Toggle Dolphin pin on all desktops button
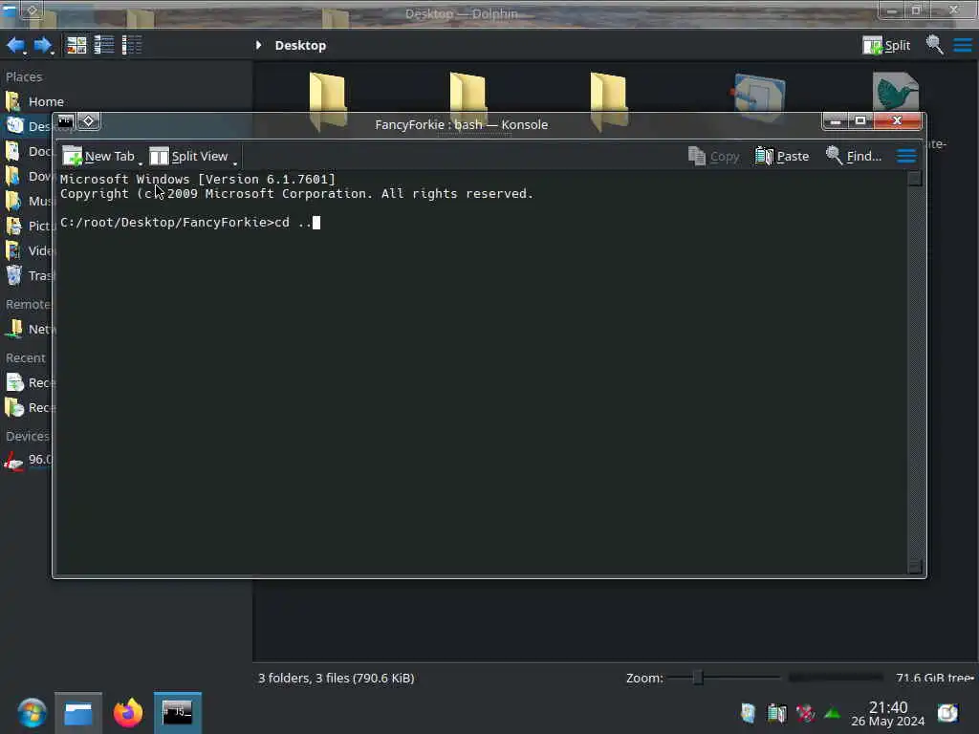979x734 pixels. click(x=32, y=10)
